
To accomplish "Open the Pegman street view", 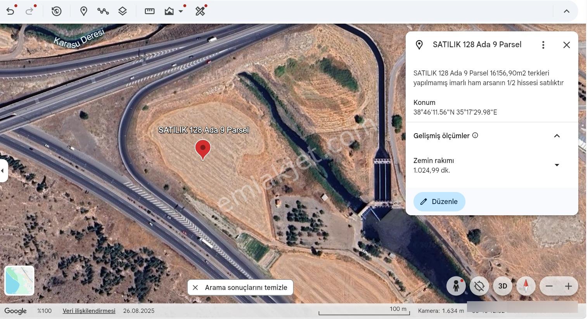I will click(456, 286).
